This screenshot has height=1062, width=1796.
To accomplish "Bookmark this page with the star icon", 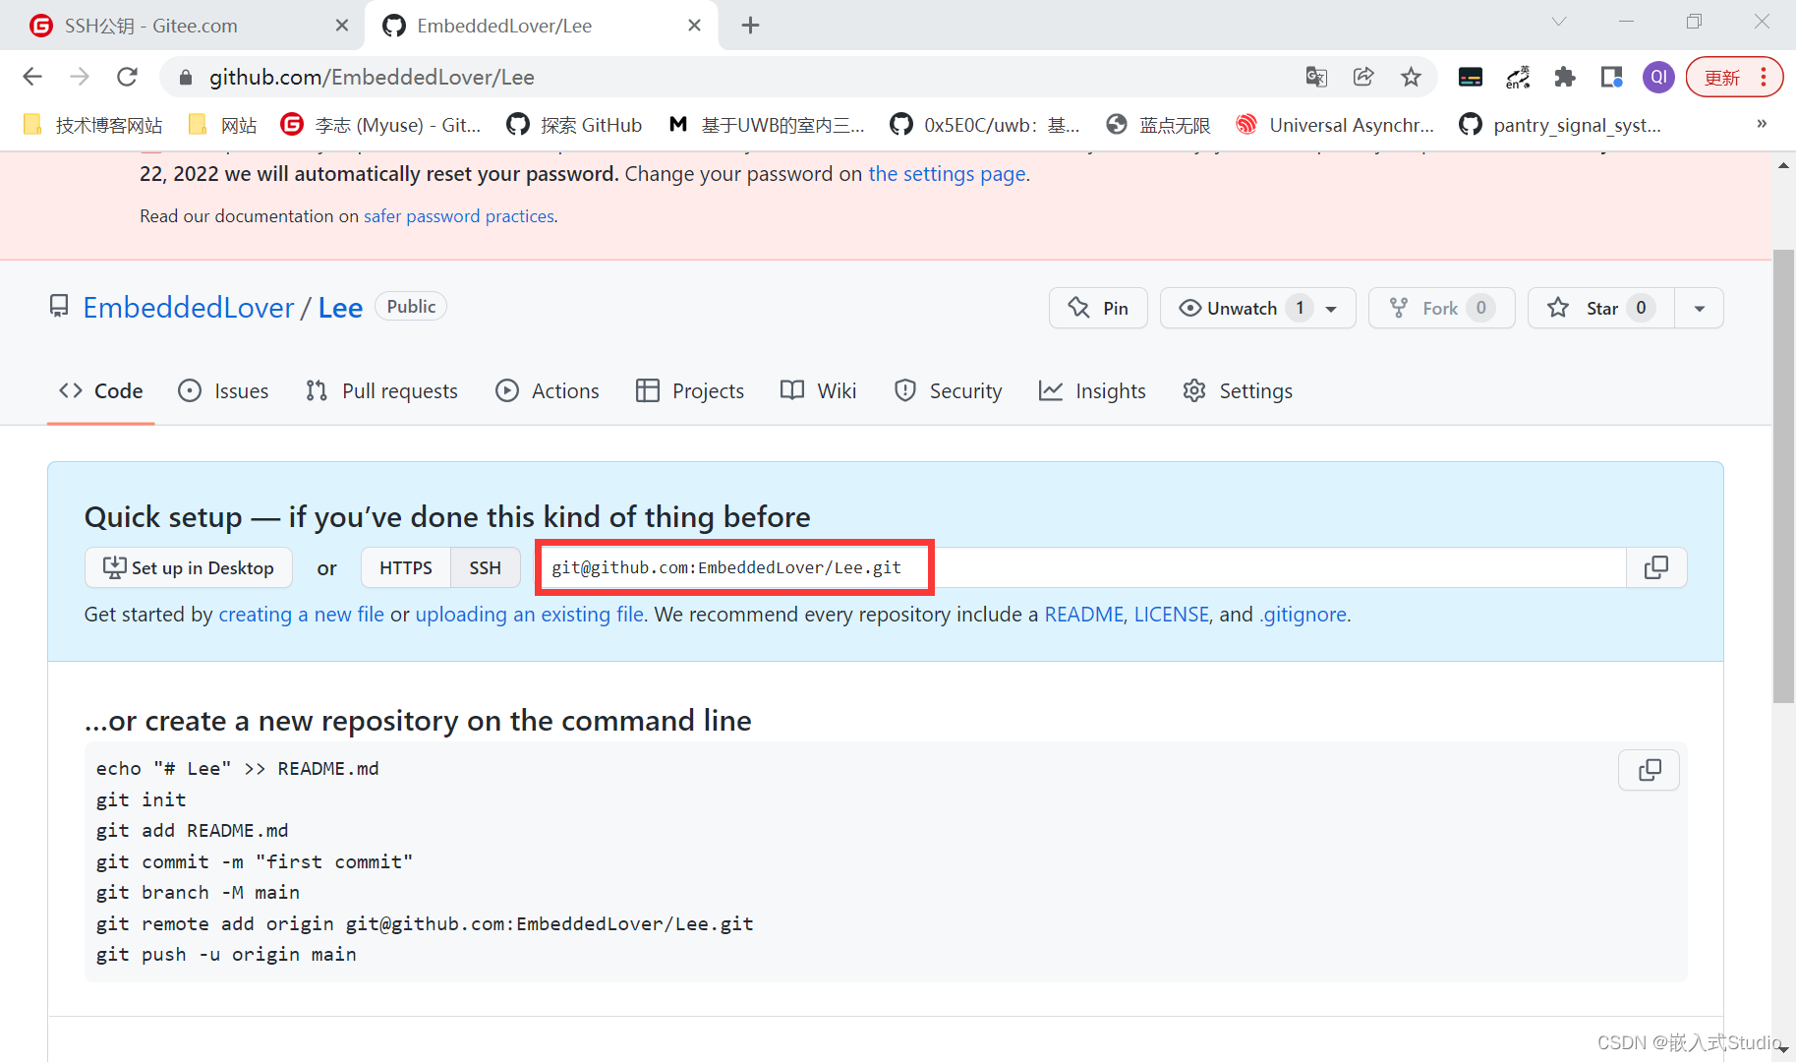I will click(1411, 77).
